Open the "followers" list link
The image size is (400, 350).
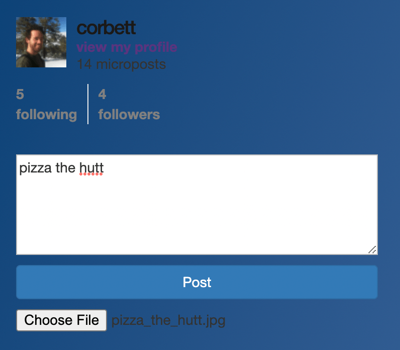pyautogui.click(x=129, y=115)
